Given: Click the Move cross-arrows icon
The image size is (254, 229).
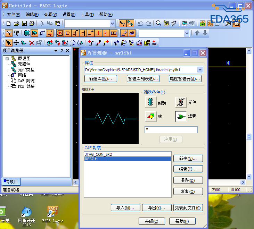Looking at the screenshot, I should click(x=16, y=43).
